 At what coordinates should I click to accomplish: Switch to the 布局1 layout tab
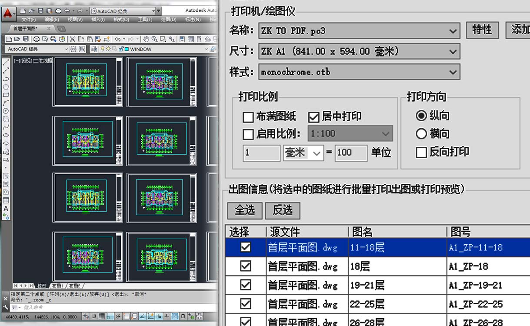click(x=57, y=286)
